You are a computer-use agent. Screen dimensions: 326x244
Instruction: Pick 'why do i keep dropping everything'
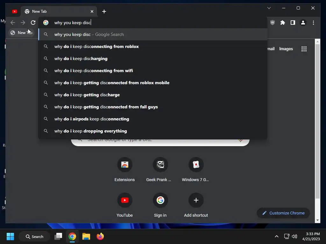(x=153, y=131)
